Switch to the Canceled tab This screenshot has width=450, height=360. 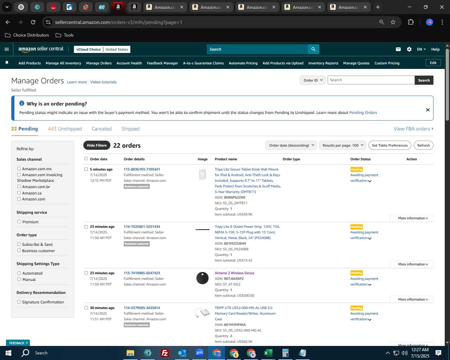[x=102, y=129]
